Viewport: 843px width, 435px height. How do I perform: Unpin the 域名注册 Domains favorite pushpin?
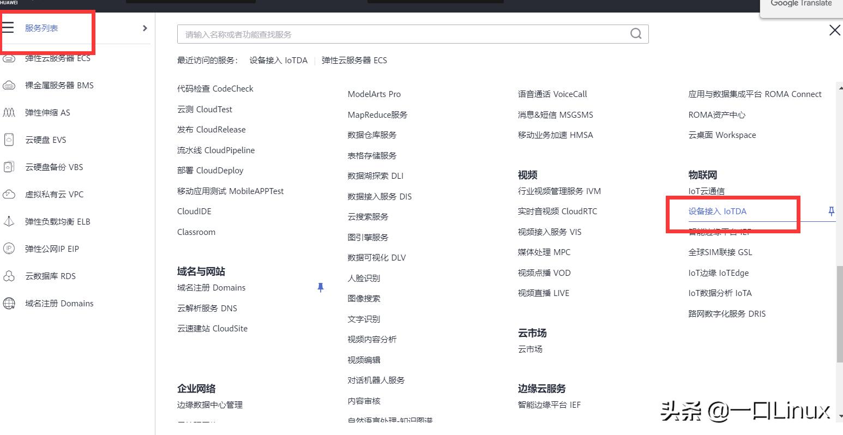point(321,287)
